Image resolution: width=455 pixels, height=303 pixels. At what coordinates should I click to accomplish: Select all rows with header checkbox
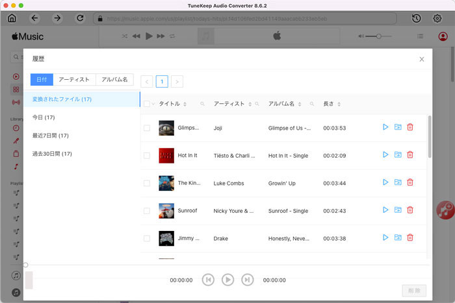(147, 104)
